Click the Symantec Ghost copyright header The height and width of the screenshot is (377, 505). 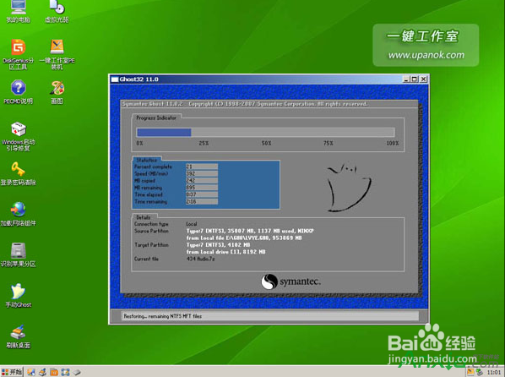click(x=245, y=104)
